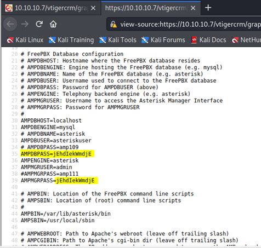This screenshot has height=248, width=261.
Task: Click the AMPWEBROOT path comment line
Action: point(124,234)
